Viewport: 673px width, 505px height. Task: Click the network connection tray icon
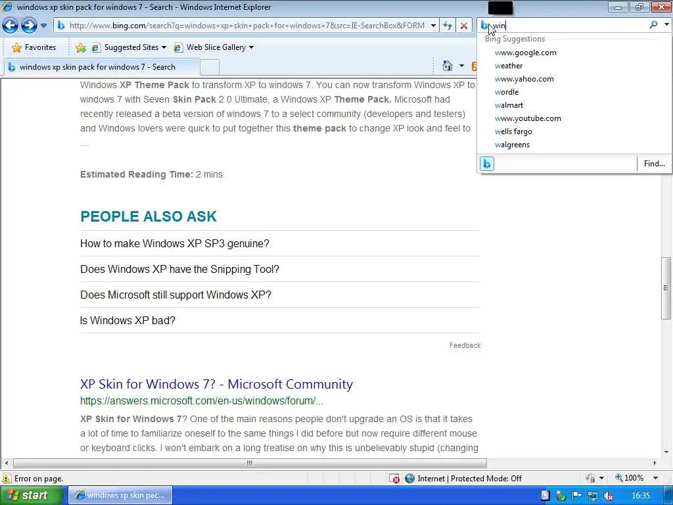click(592, 496)
